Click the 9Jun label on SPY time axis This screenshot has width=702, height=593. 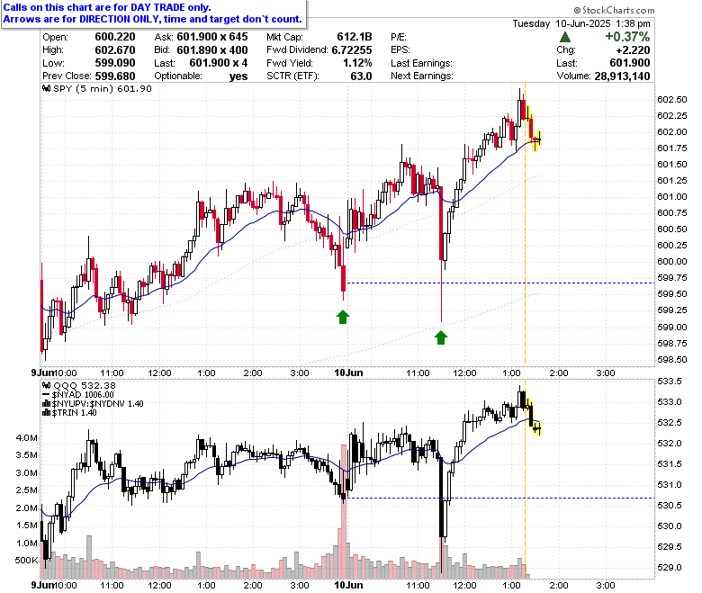42,373
